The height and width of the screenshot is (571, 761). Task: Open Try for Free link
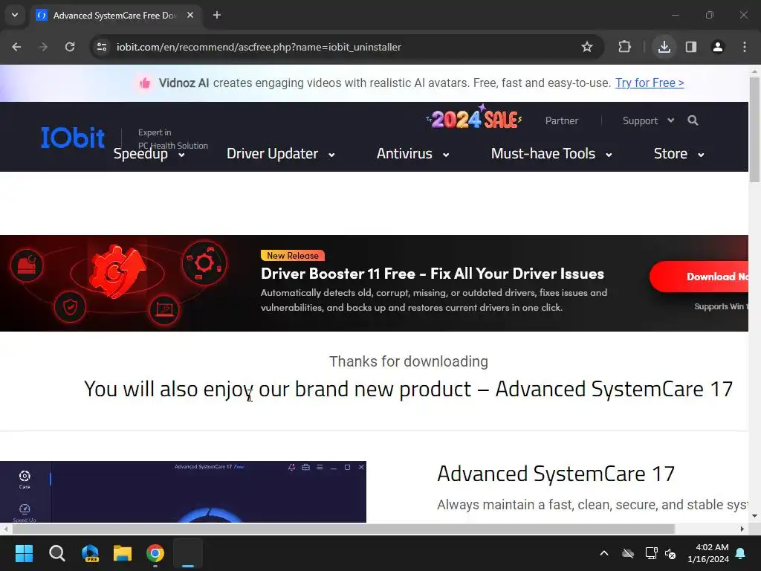pos(650,83)
